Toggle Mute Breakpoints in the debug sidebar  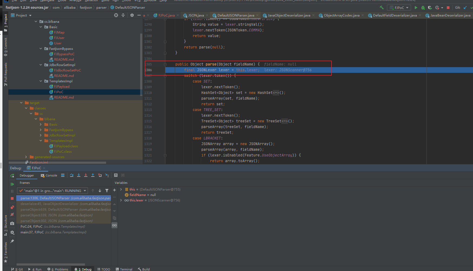pos(12,214)
